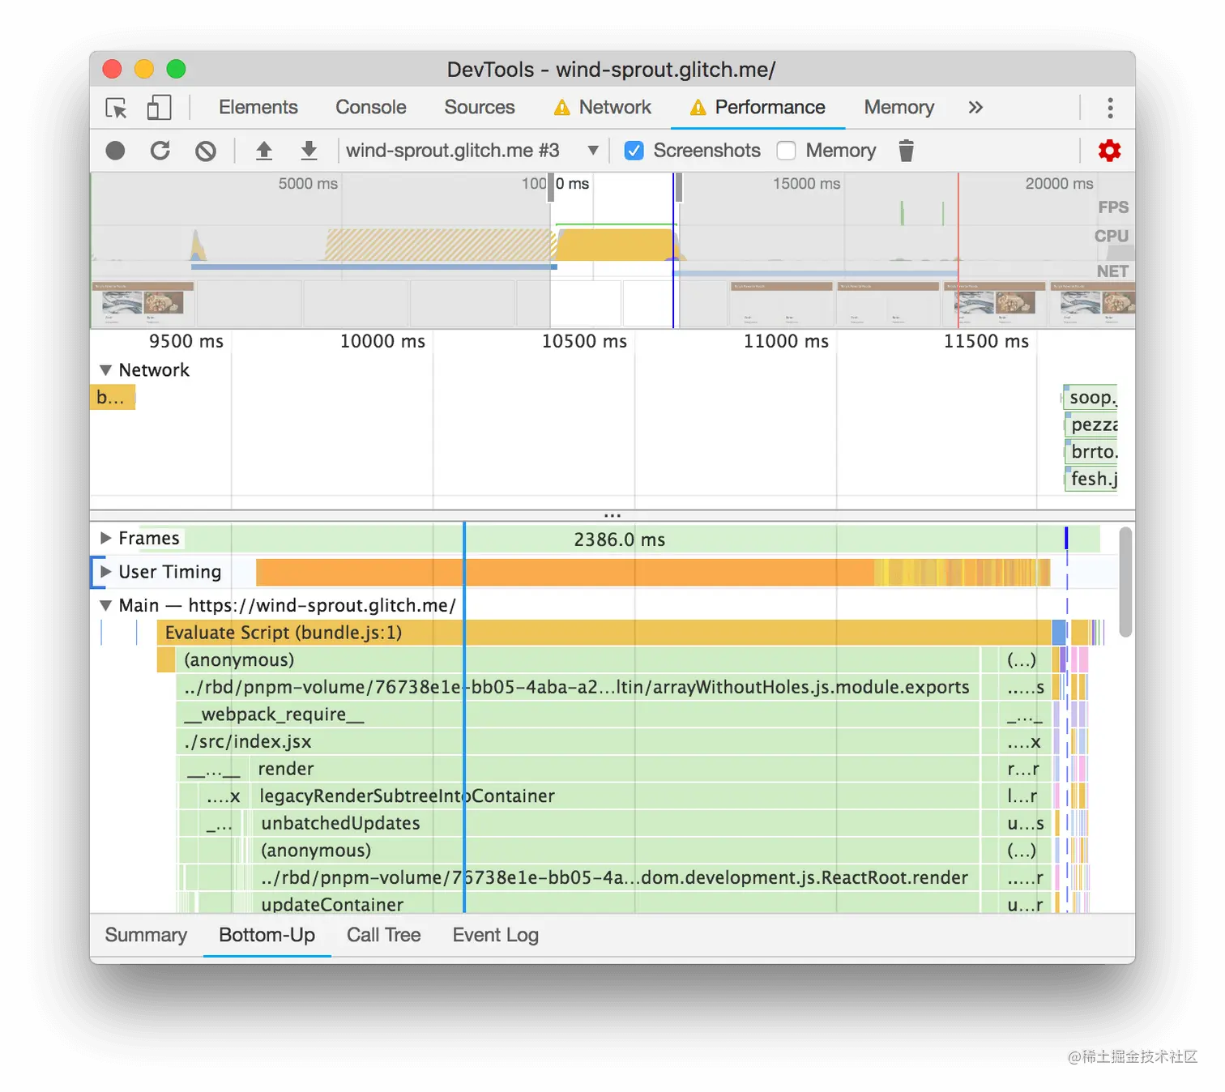Select the 2386.0 ms frame bar
Screen dimensions: 1225x1092
click(x=619, y=540)
